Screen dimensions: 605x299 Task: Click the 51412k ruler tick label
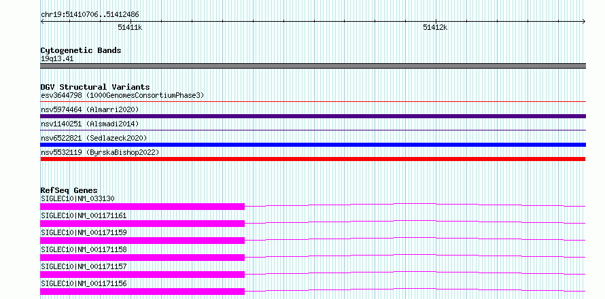click(x=435, y=27)
